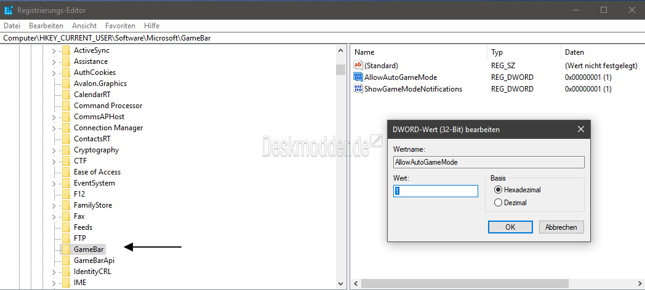Open the Ansicht menu
Image resolution: width=645 pixels, height=290 pixels.
click(x=84, y=25)
